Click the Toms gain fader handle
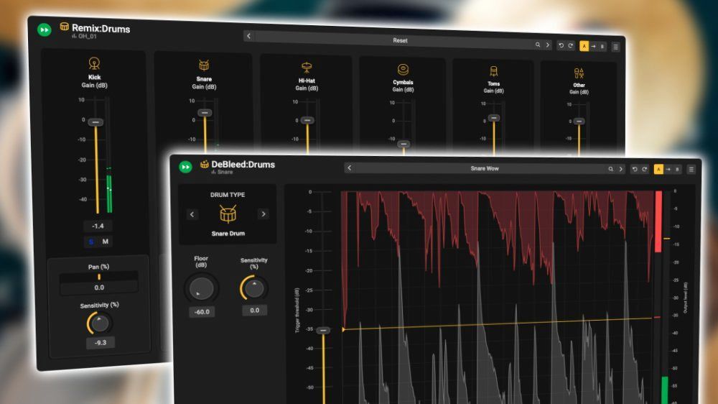Image resolution: width=718 pixels, height=404 pixels. (494, 118)
